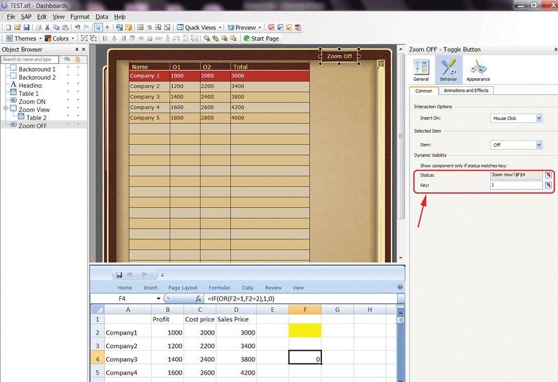Open the Quick Views dropdown button
This screenshot has width=558, height=382.
click(x=199, y=27)
